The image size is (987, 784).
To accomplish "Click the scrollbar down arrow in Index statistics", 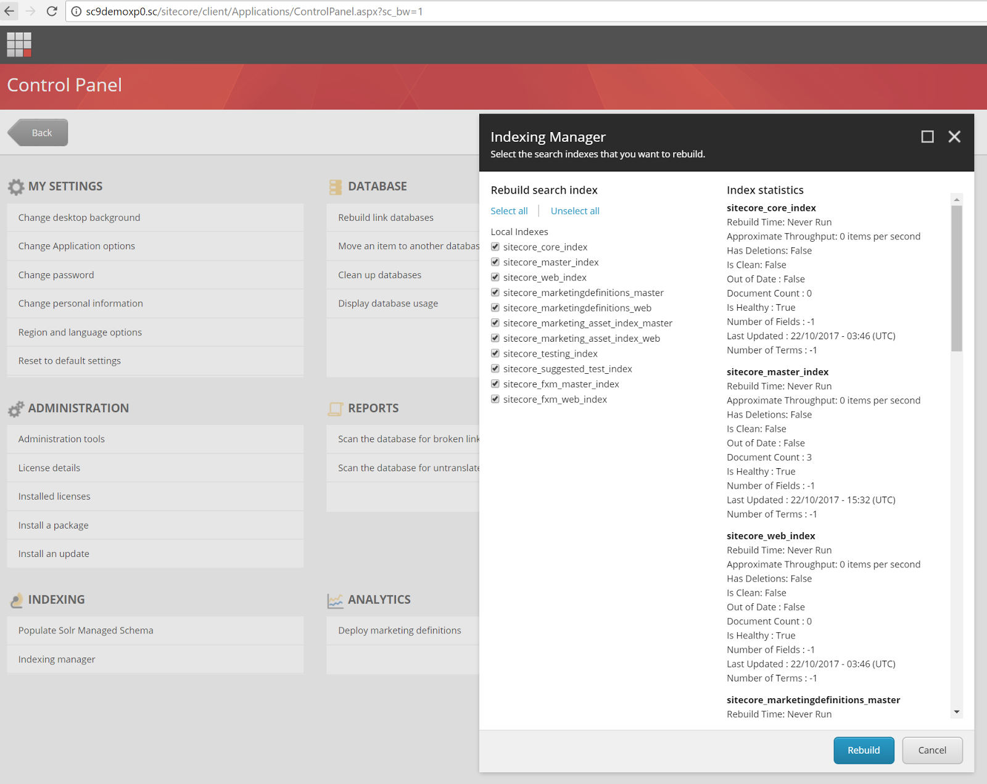I will pos(957,712).
